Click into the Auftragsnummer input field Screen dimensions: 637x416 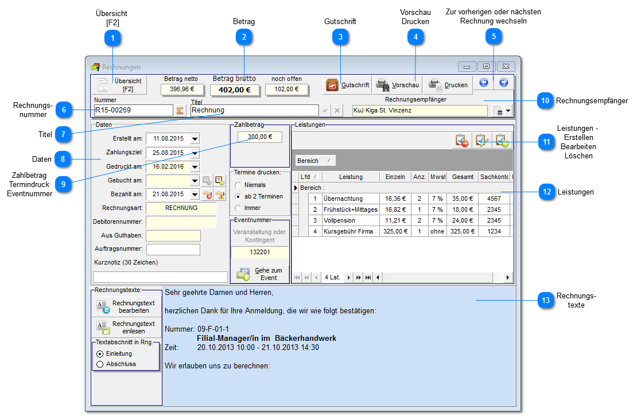pos(173,249)
